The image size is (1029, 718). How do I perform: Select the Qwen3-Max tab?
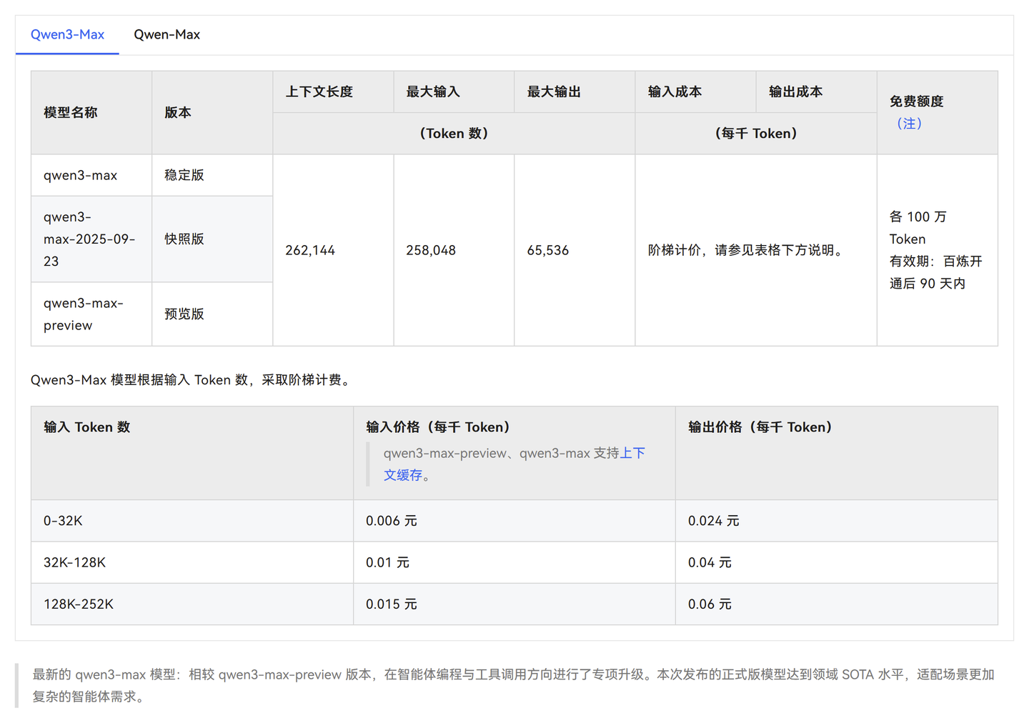click(x=66, y=34)
